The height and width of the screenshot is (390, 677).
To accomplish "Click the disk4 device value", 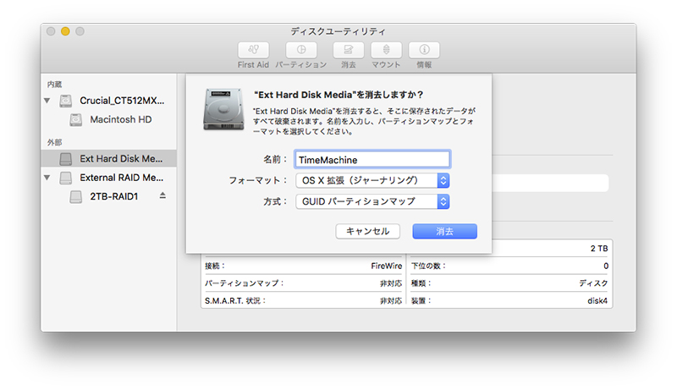I will click(597, 300).
